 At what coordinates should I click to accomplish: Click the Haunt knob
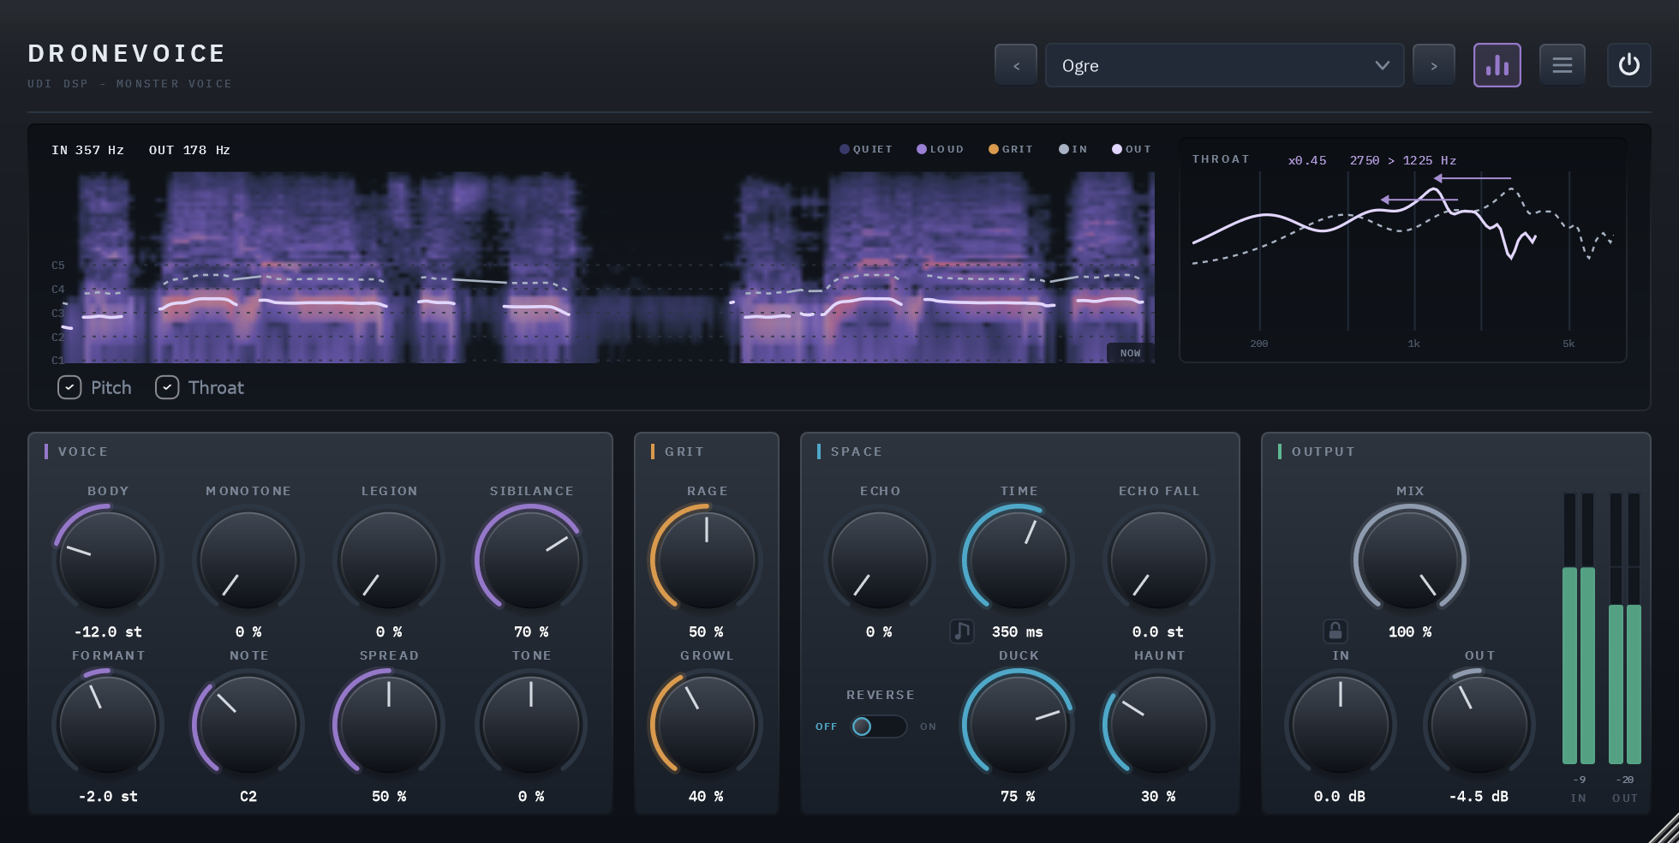[1159, 725]
